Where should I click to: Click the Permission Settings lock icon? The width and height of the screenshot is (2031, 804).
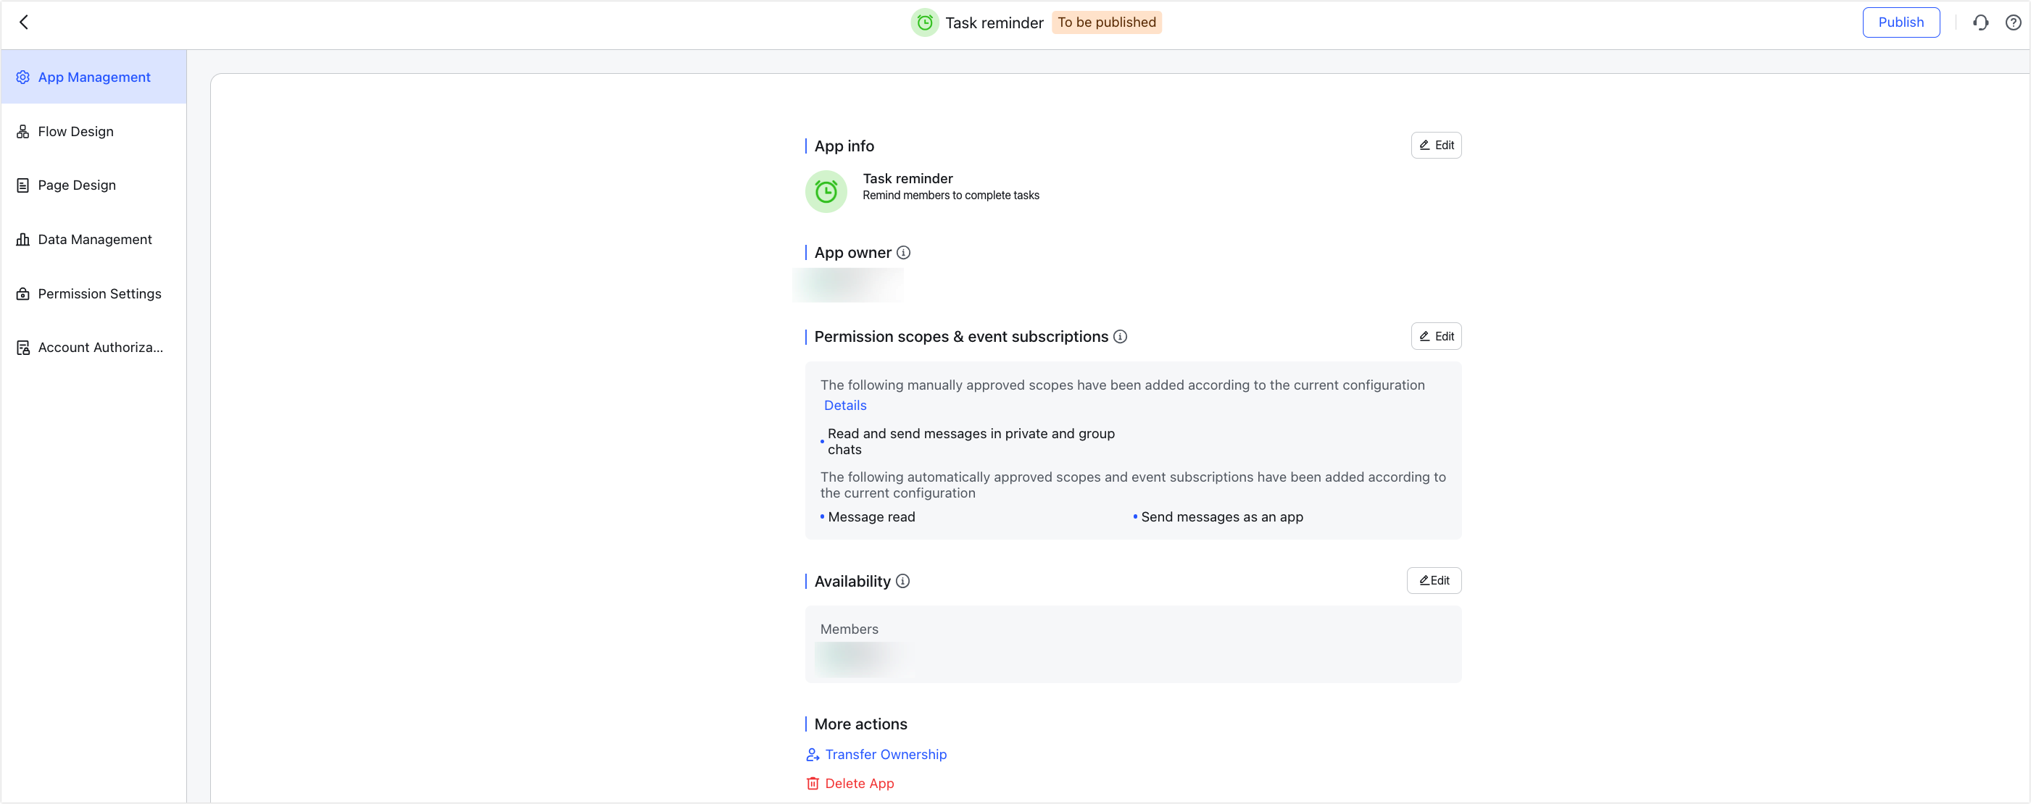point(23,293)
